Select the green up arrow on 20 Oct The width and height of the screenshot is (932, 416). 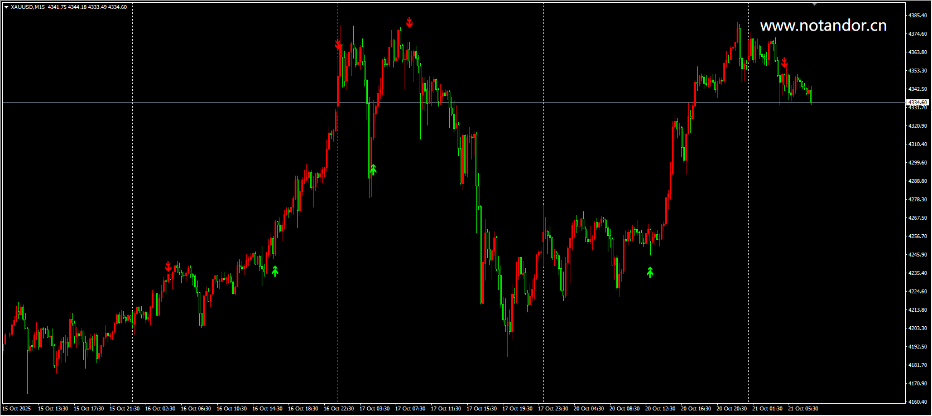[650, 272]
